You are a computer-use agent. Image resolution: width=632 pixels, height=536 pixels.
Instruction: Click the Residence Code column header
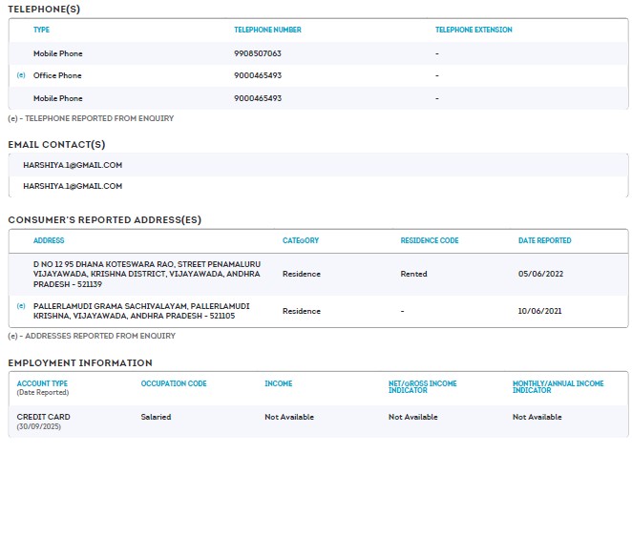[430, 240]
